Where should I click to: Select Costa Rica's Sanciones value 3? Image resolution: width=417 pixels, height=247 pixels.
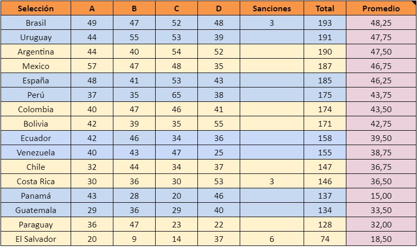tap(272, 182)
